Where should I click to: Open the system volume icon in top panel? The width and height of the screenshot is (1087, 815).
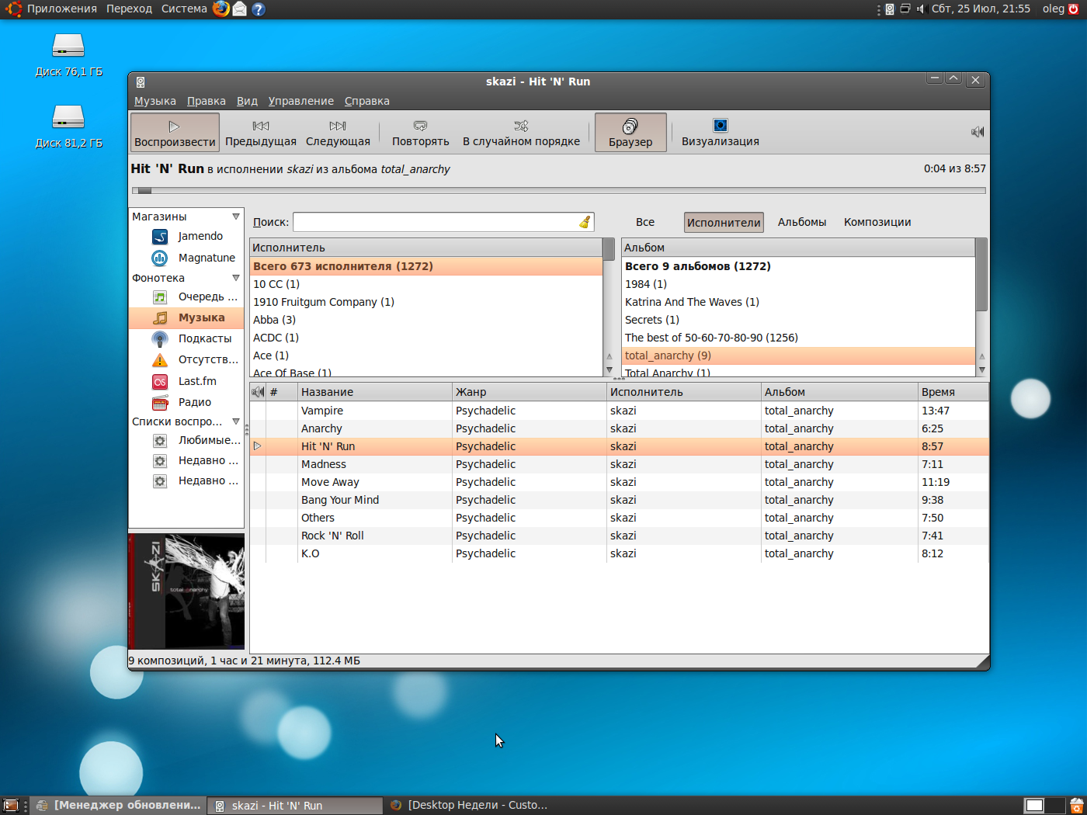[921, 9]
